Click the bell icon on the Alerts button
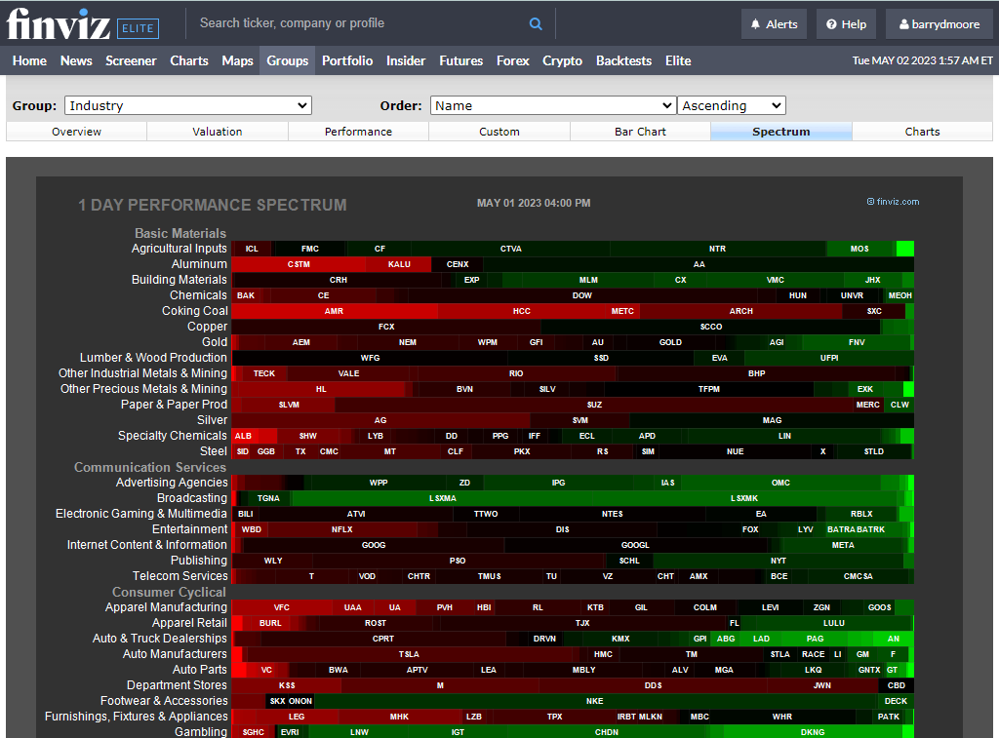 756,23
